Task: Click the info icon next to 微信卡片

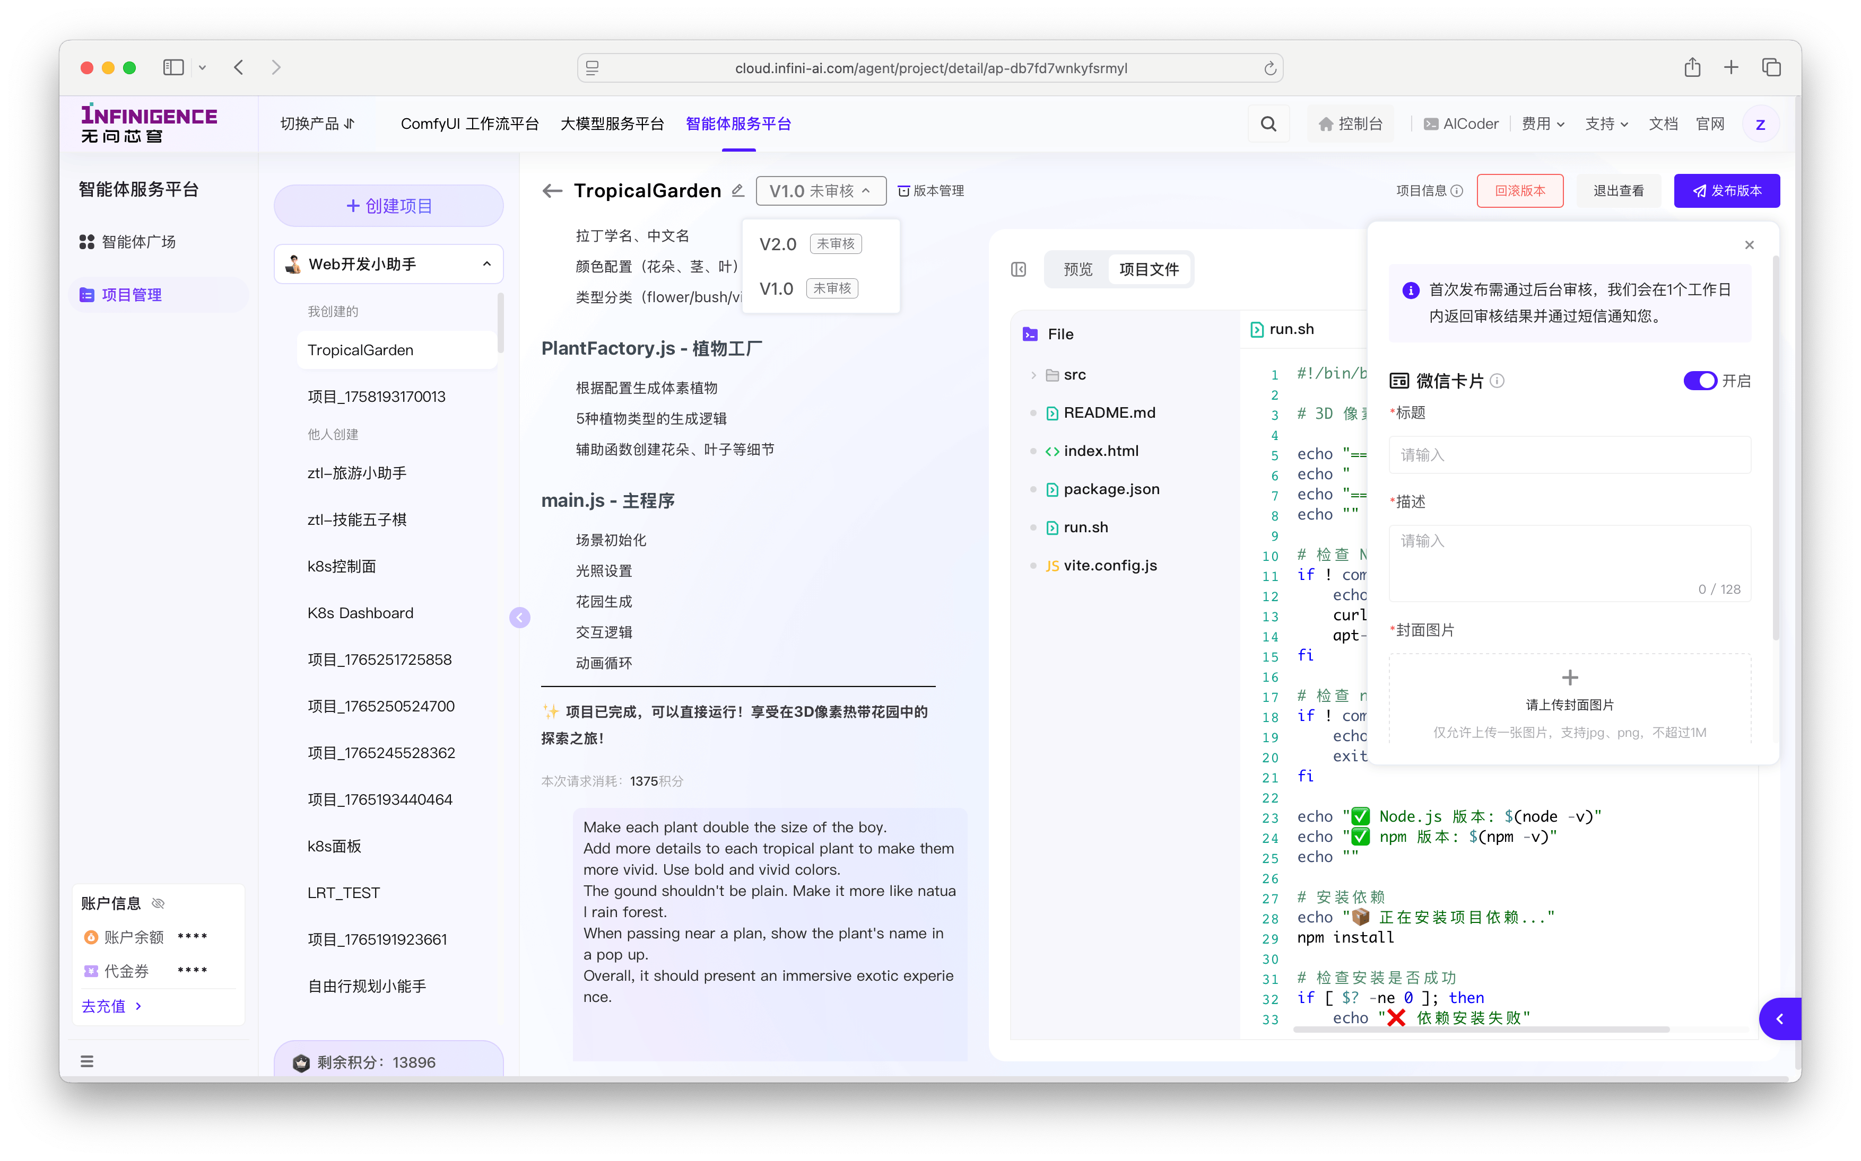Action: (1498, 381)
